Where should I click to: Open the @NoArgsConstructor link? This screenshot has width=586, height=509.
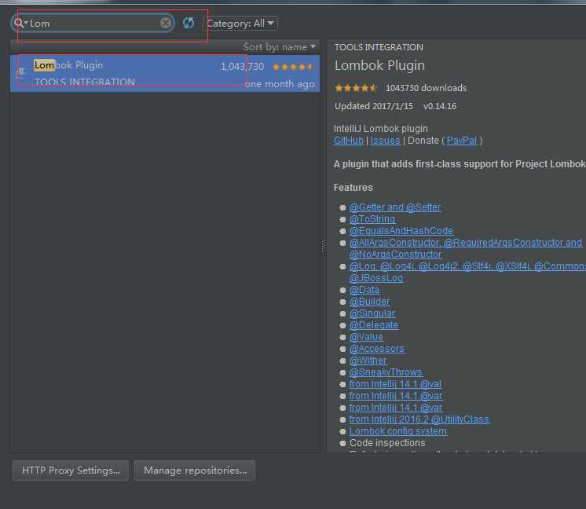(395, 255)
